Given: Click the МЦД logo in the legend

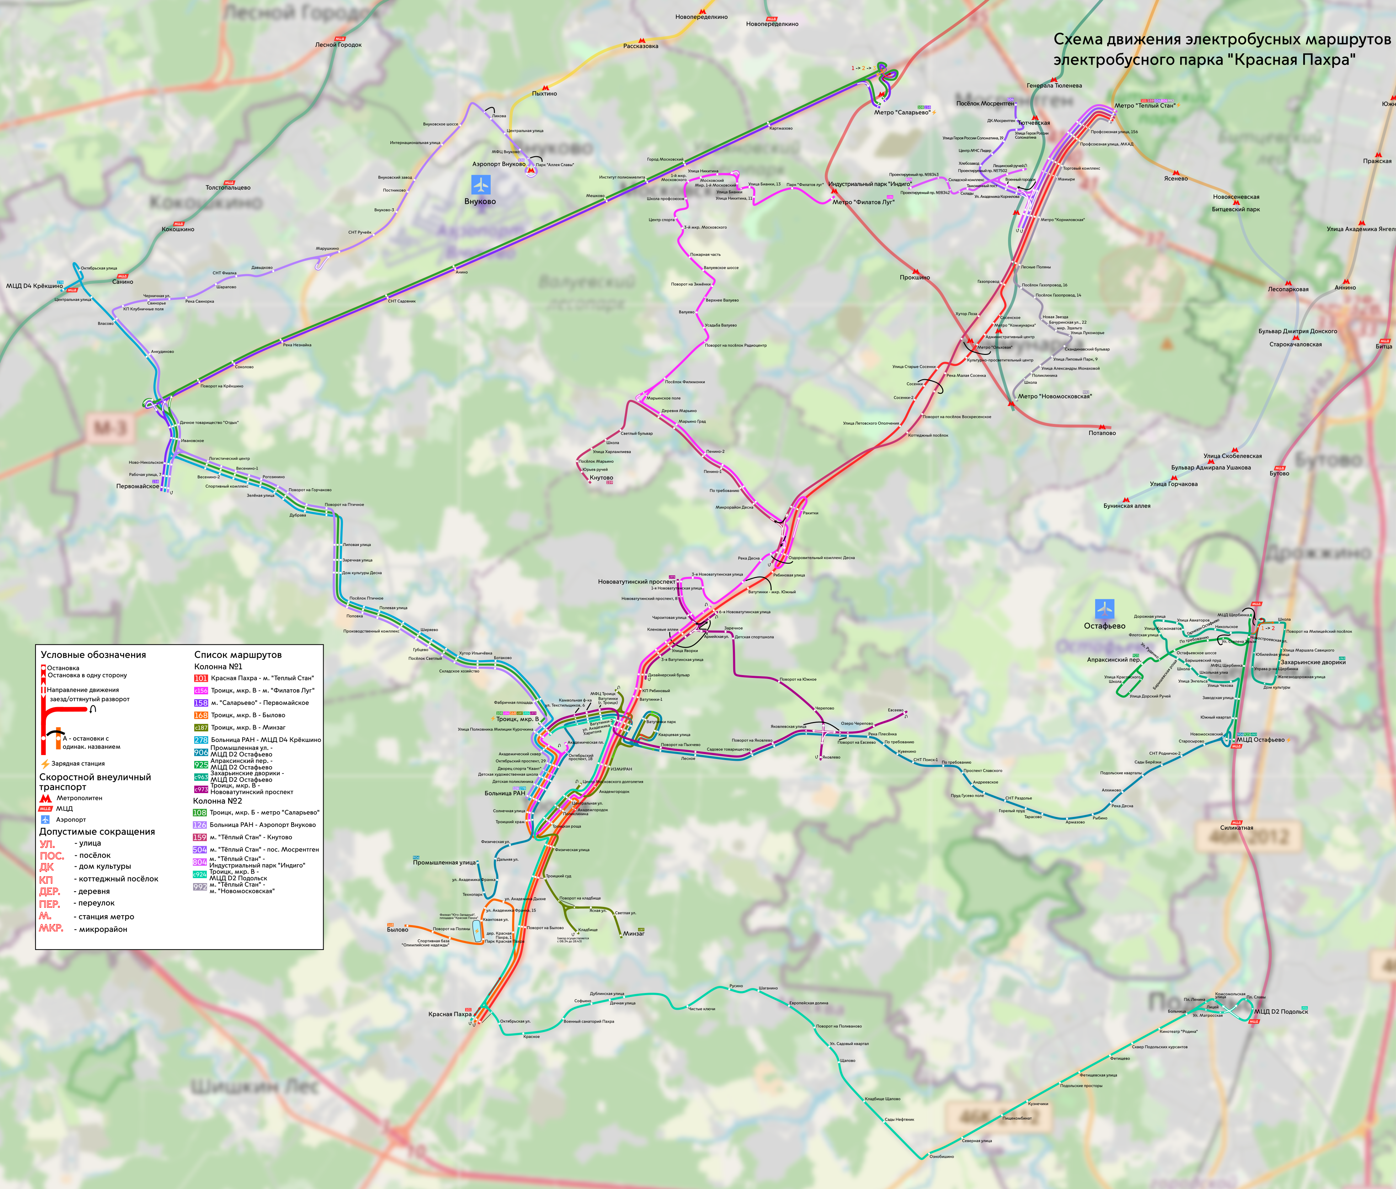Looking at the screenshot, I should pos(45,809).
